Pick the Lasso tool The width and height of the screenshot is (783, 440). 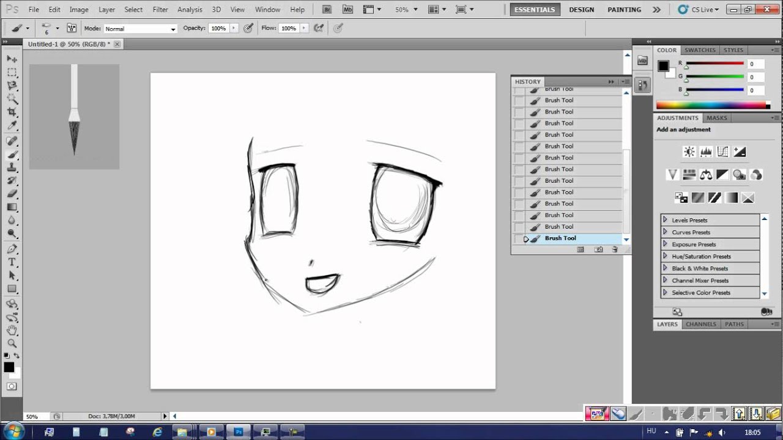[x=12, y=86]
